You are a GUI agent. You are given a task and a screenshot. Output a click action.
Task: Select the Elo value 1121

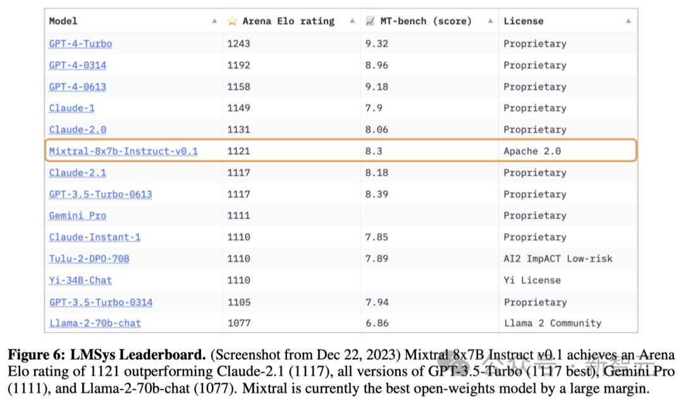[x=238, y=151]
